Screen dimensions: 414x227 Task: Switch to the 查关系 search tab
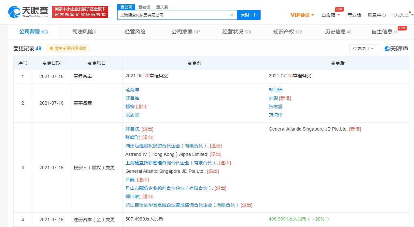(x=162, y=7)
